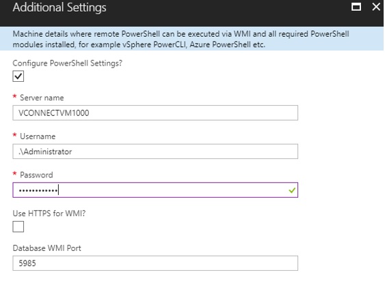This screenshot has height=296, width=385.
Task: Enable the Use HTTPS for WMI checkbox
Action: (x=18, y=226)
